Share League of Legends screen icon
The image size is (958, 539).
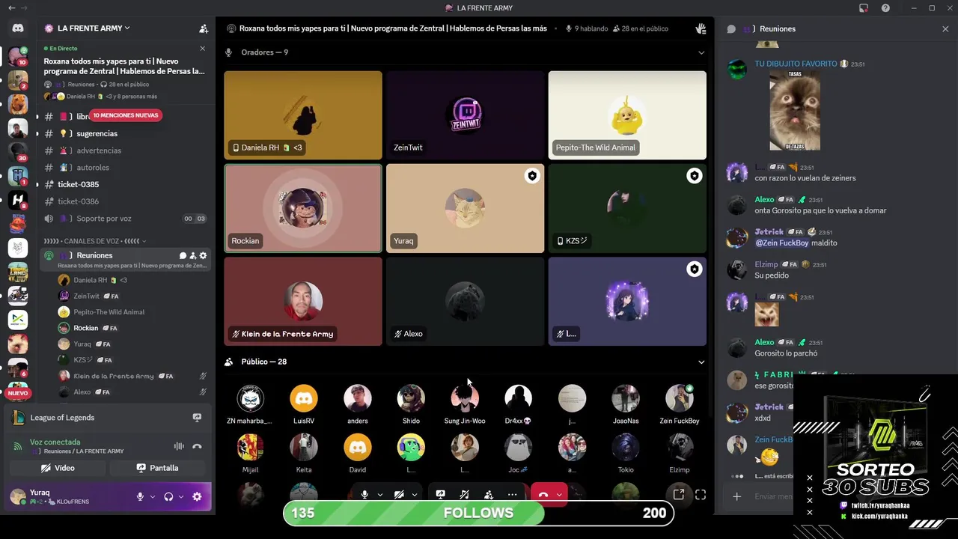[197, 418]
